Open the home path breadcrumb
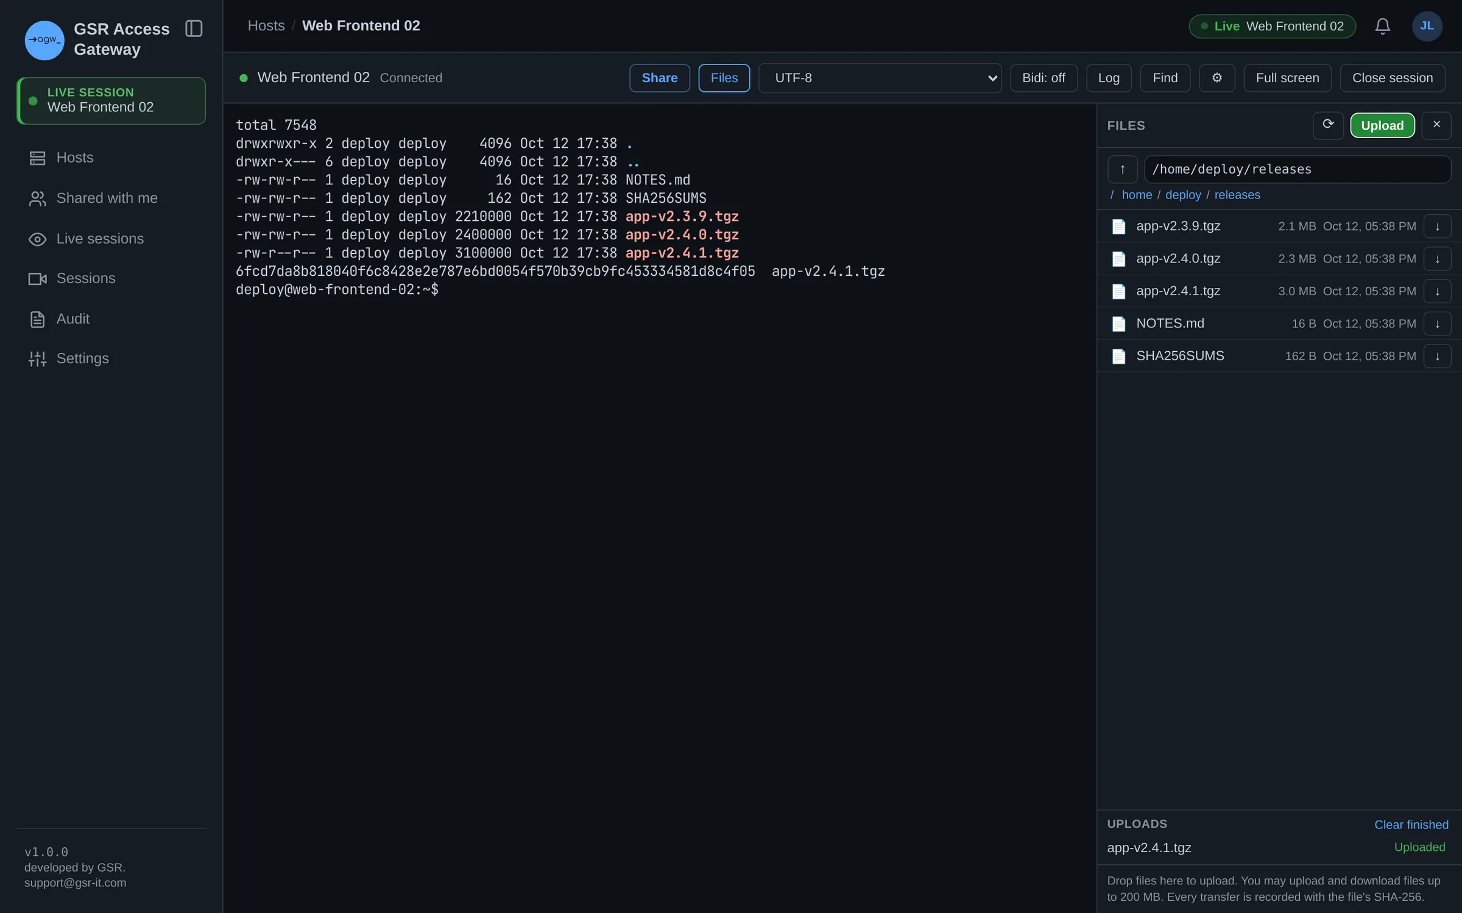This screenshot has height=913, width=1462. point(1137,195)
